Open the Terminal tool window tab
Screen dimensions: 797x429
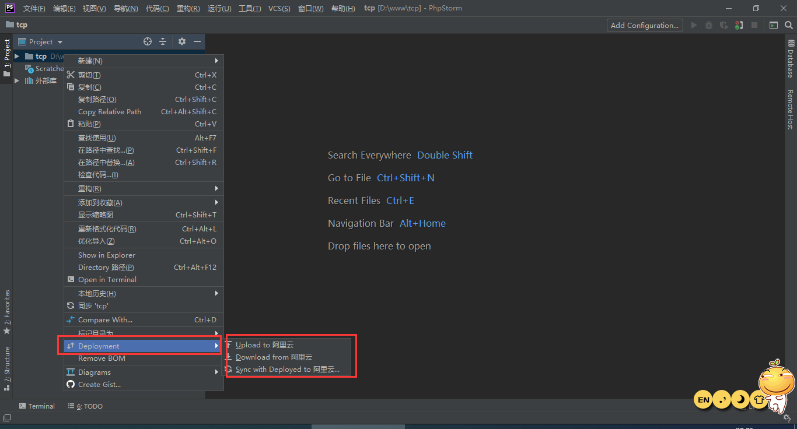[x=37, y=406]
